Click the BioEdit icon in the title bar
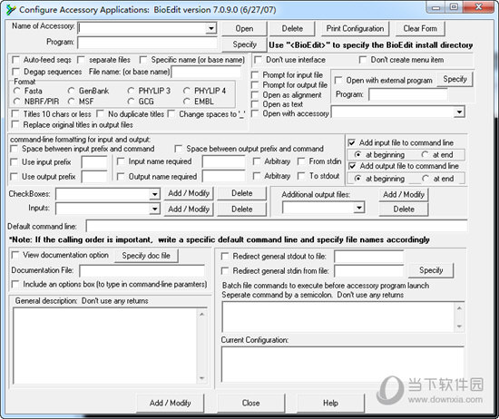The width and height of the screenshot is (499, 419). pos(11,10)
